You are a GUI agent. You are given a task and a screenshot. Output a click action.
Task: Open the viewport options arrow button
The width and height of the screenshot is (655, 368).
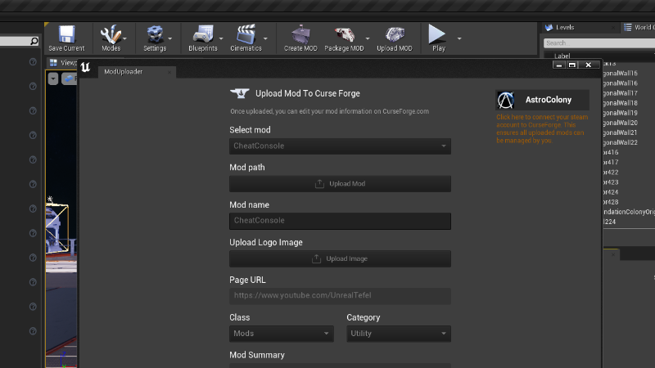[53, 79]
